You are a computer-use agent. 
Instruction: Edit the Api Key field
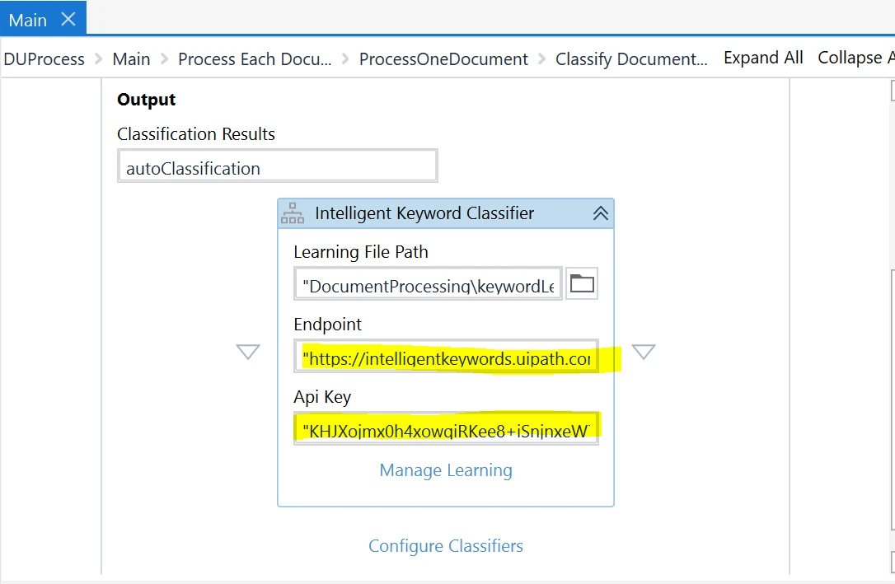tap(447, 429)
